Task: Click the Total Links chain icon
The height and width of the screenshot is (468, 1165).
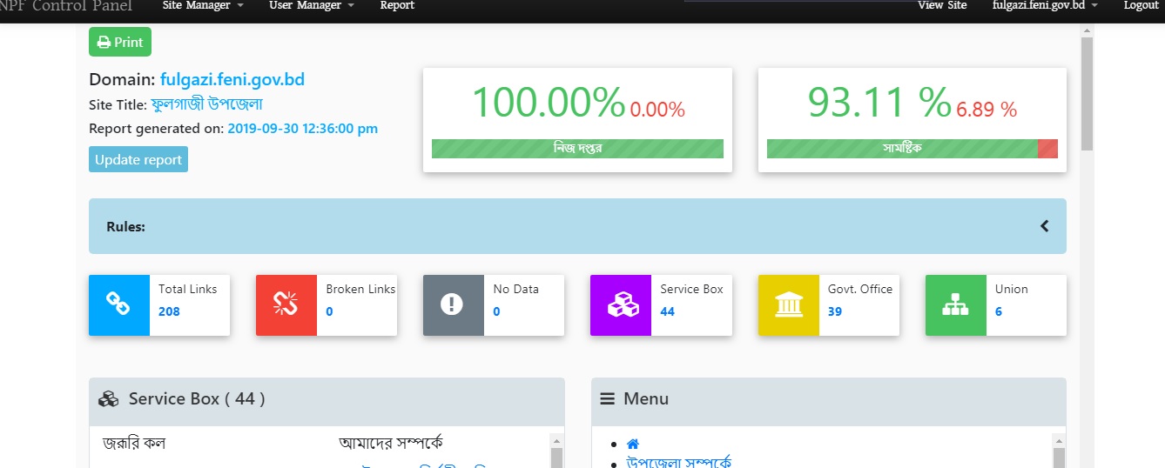Action: coord(118,304)
